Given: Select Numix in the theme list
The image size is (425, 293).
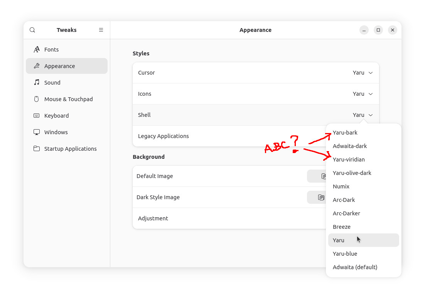Looking at the screenshot, I should click(x=341, y=186).
